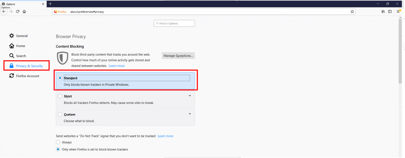Open a new tab with plus icon

(50, 4)
